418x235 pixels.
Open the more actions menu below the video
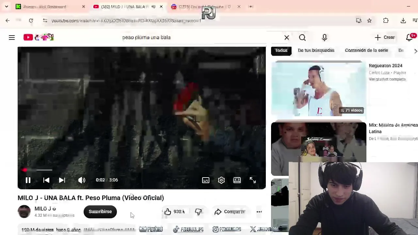(x=259, y=212)
